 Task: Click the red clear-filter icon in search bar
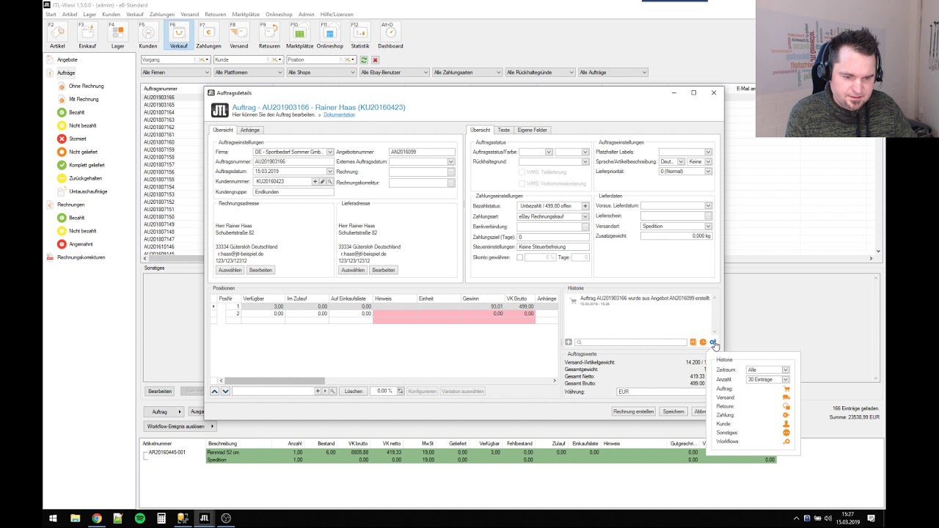375,59
